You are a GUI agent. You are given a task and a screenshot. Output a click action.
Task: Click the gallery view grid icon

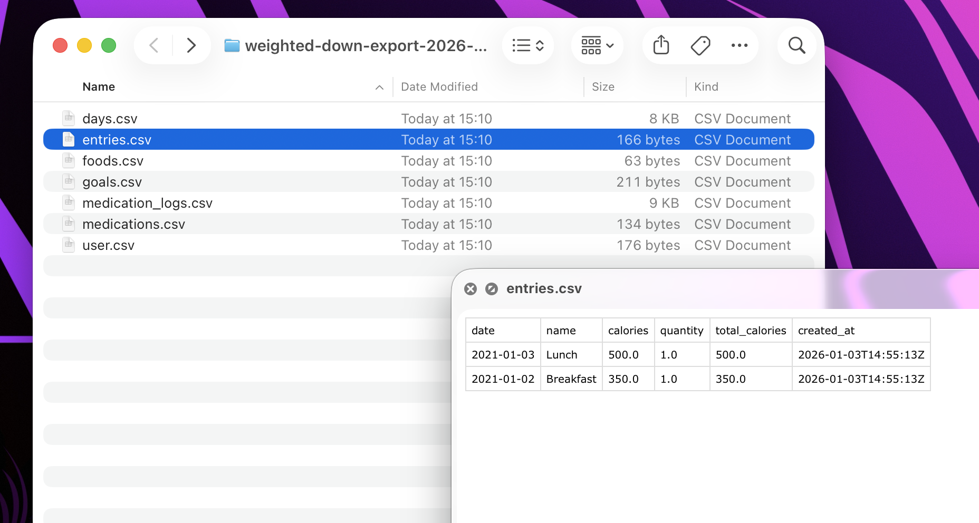[591, 45]
